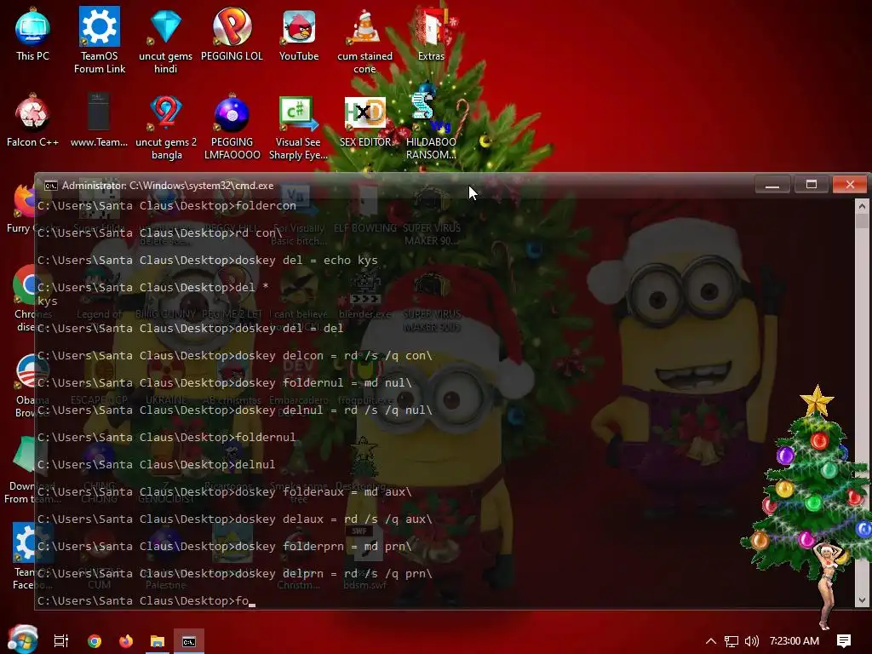Select the Obama Browser desktop icon
The height and width of the screenshot is (654, 872).
pos(25,384)
